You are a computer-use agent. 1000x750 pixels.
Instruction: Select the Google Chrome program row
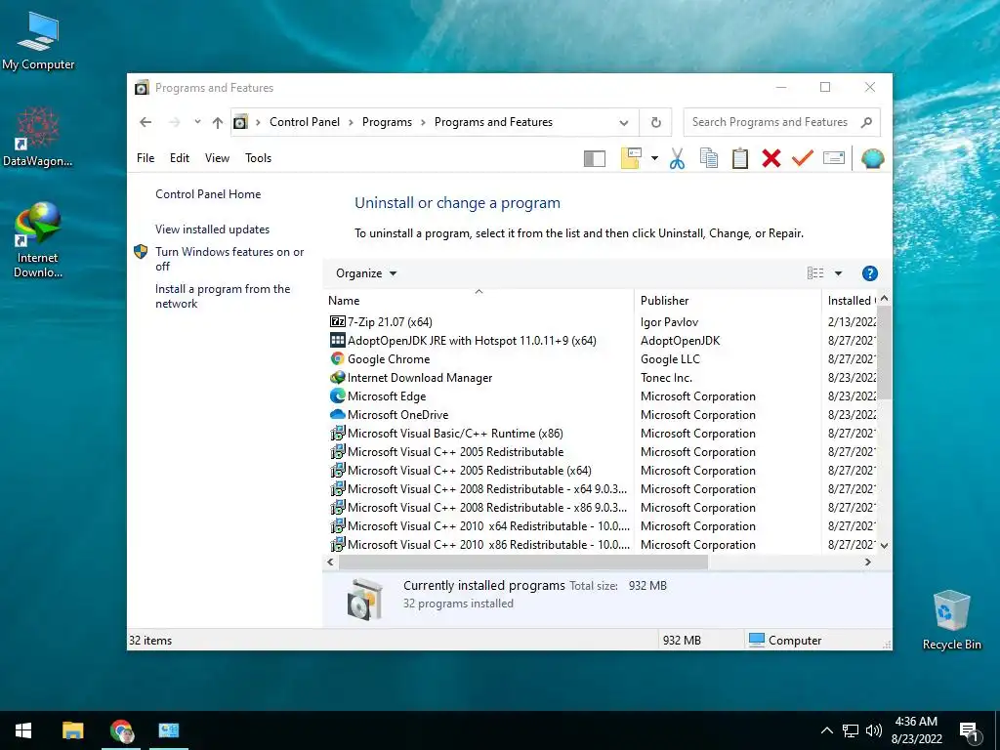(380, 359)
